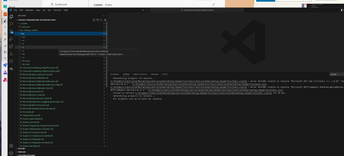Refresh the Explorer file tree
344x156 pixels.
(x=101, y=20)
